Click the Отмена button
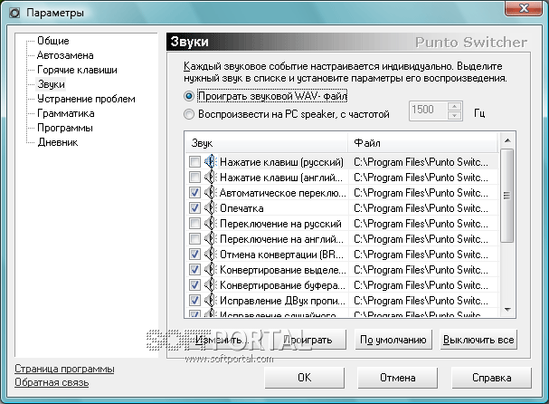 [397, 378]
